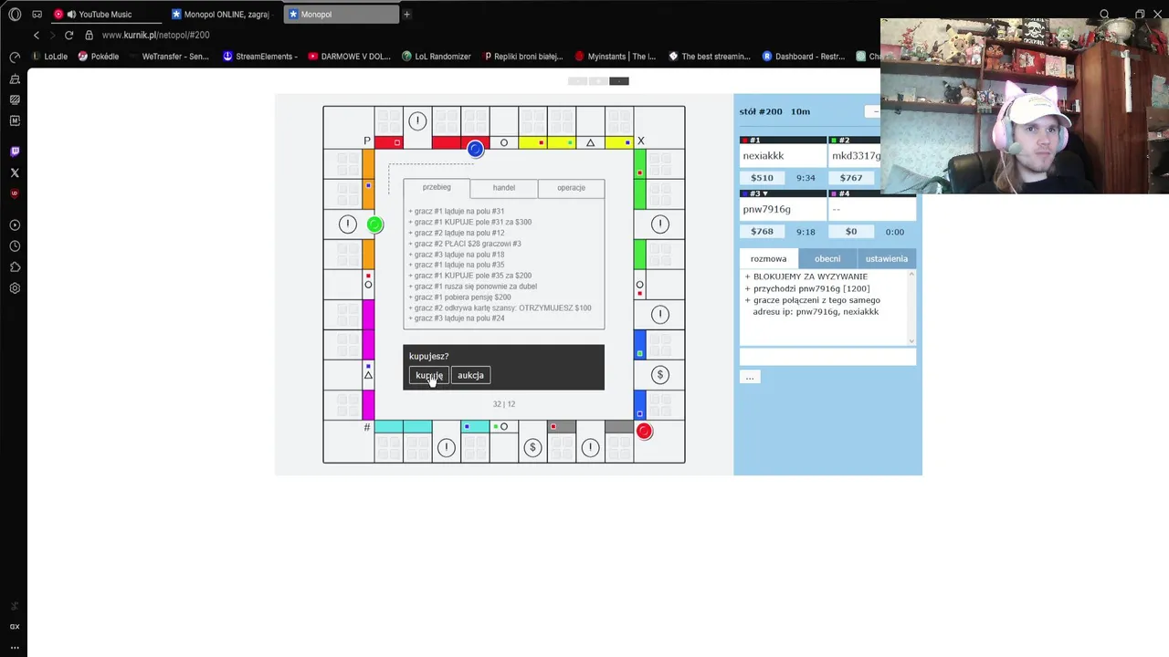Focus the chat message input field
The image size is (1169, 657).
827,357
